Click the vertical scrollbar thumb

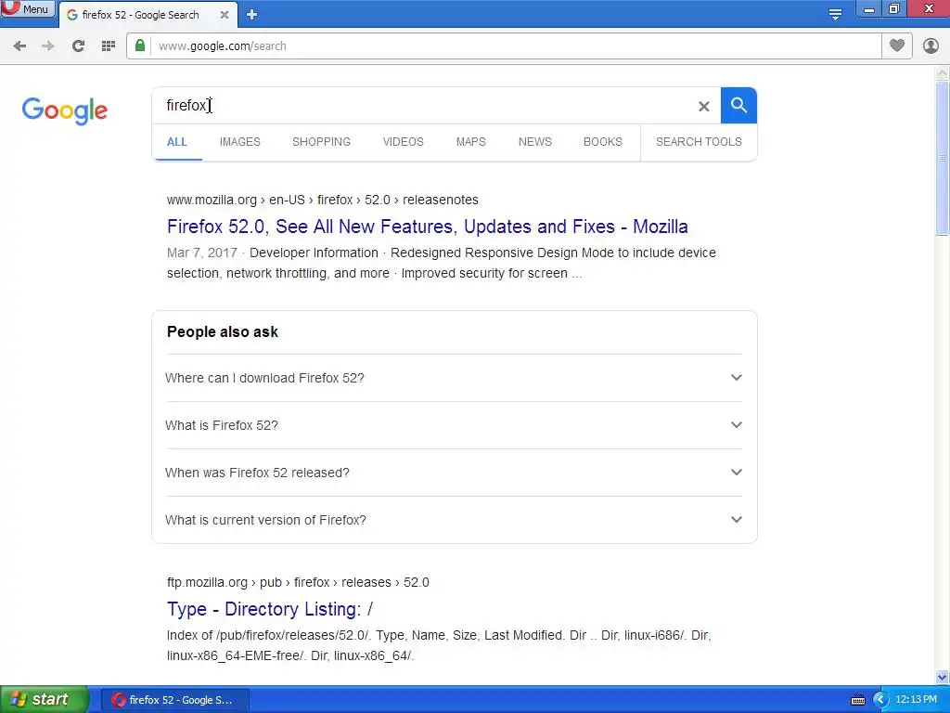click(x=942, y=158)
